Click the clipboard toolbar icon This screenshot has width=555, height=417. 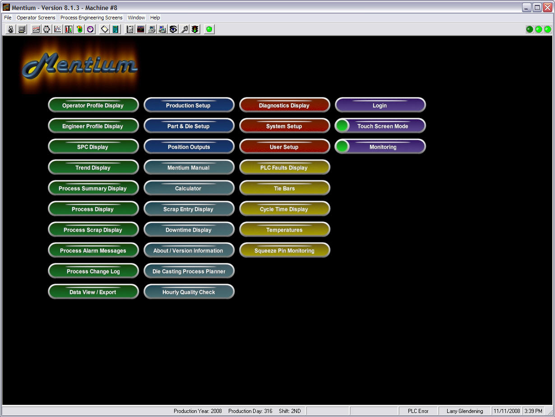130,29
